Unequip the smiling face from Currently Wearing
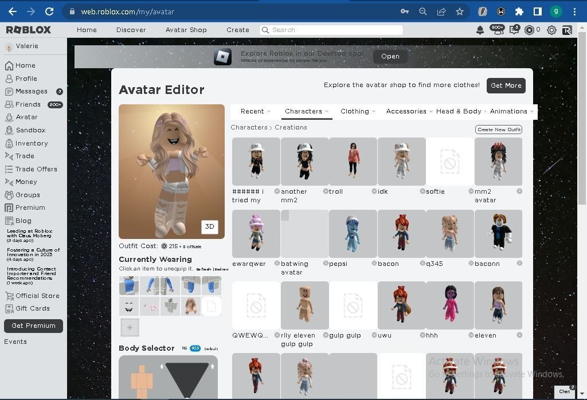Viewport: 587px width, 400px height. 129,305
